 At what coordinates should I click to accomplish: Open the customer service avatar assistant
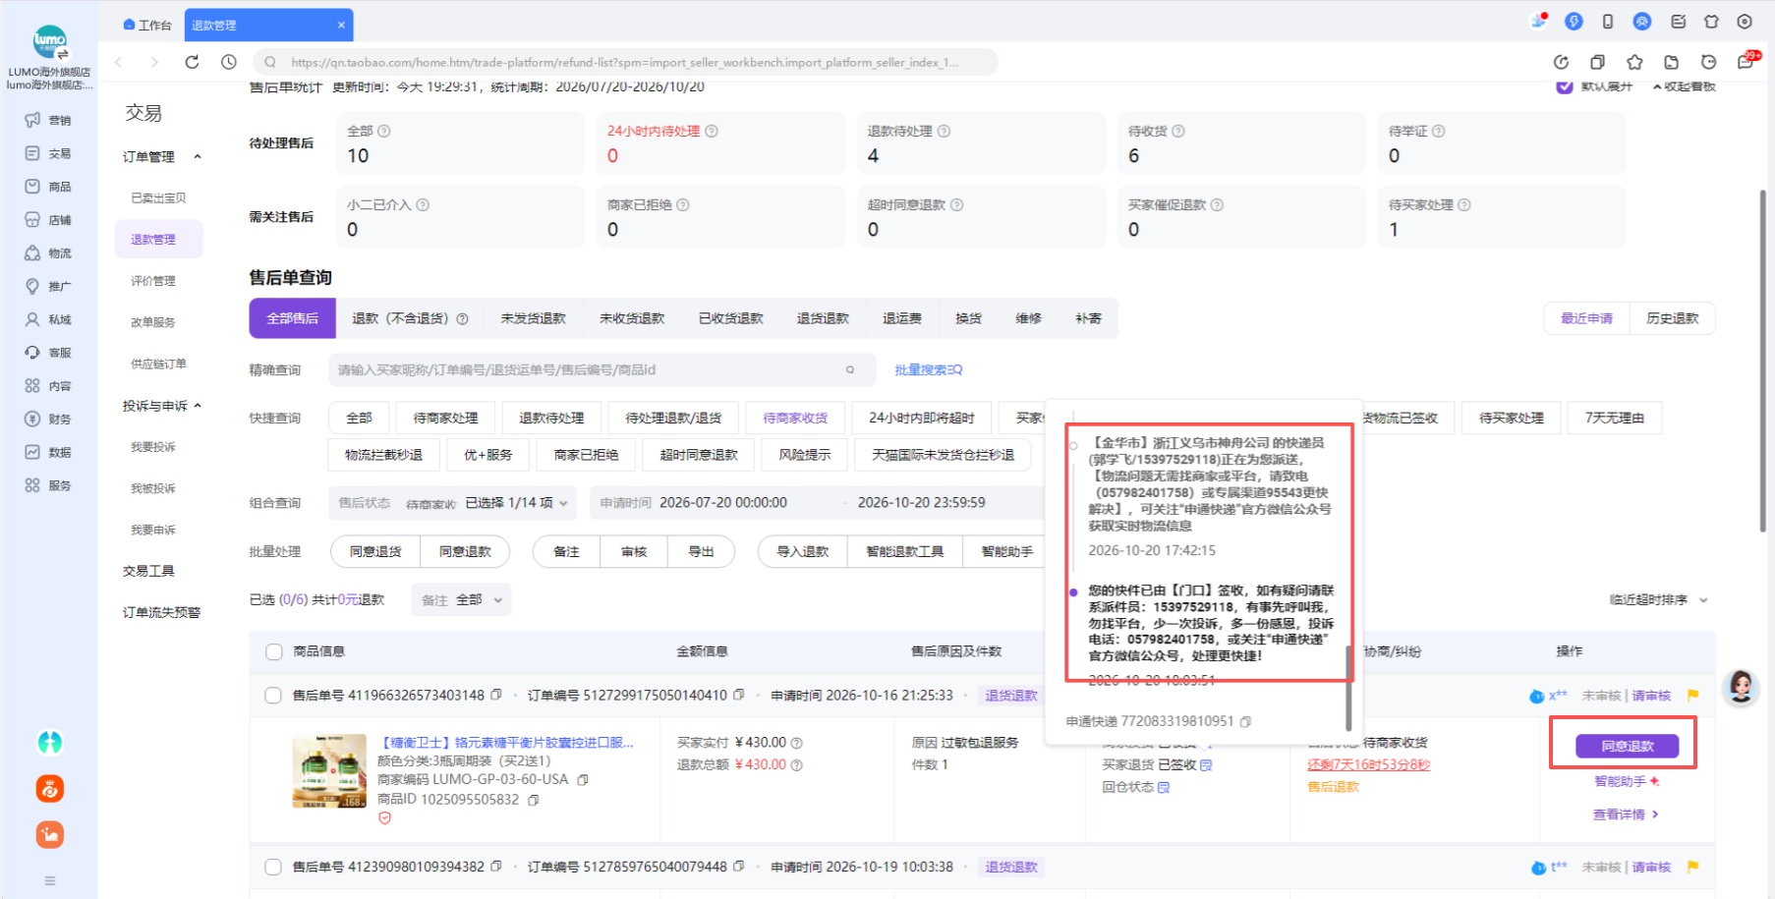(1741, 687)
